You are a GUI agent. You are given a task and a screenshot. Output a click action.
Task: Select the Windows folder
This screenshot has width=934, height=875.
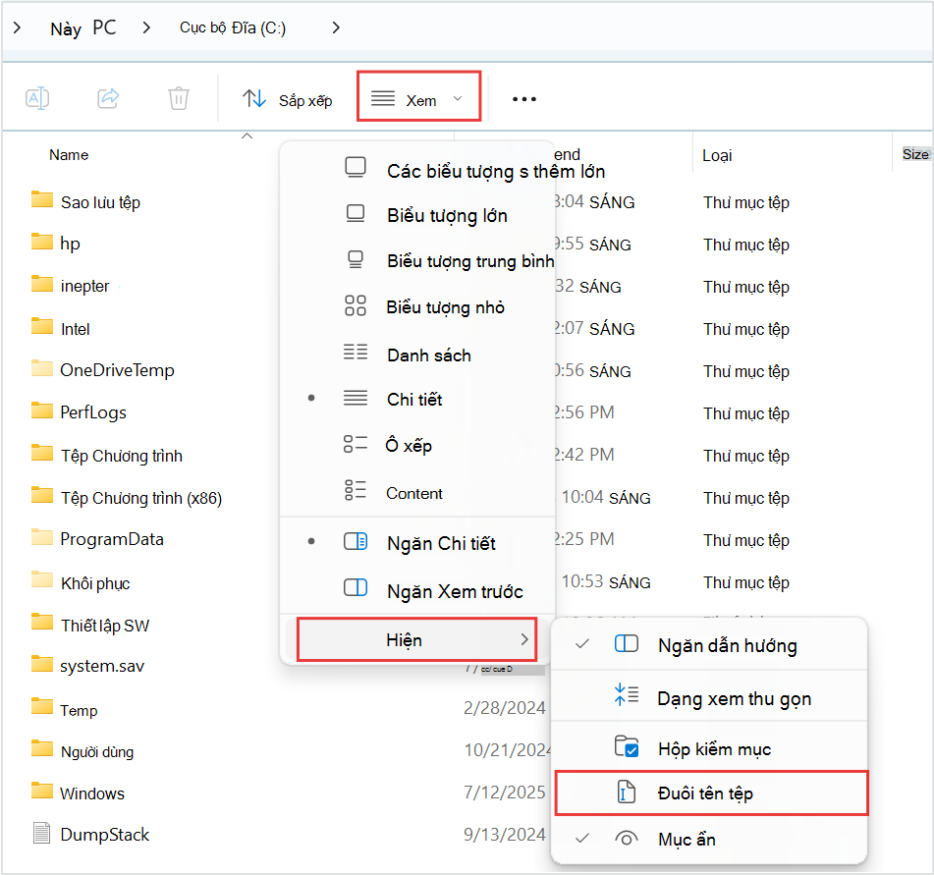(79, 793)
